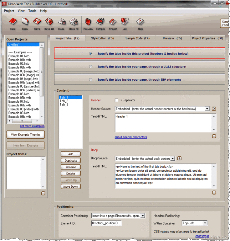Open the Project menu

point(9,11)
